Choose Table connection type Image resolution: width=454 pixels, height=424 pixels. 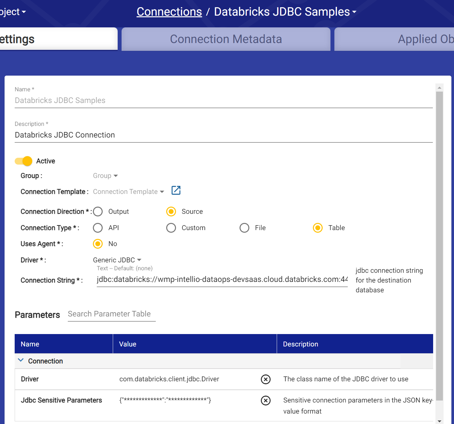[x=318, y=228]
